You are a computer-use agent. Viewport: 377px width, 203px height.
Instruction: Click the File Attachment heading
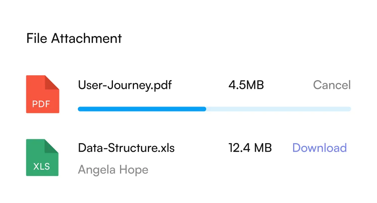[74, 38]
